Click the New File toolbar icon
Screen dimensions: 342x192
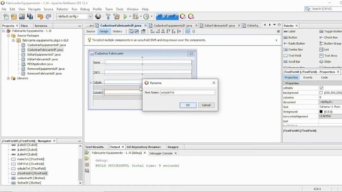(x=6, y=17)
